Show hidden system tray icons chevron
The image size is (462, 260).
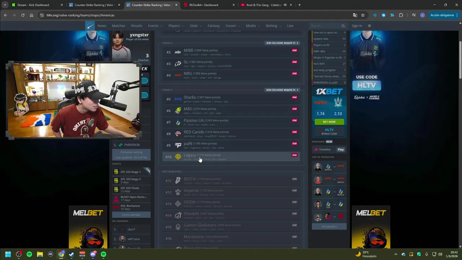tap(396, 254)
